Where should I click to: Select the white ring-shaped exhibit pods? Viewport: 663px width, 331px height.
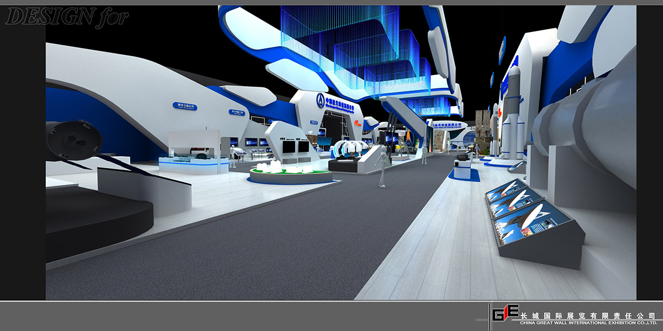click(352, 150)
